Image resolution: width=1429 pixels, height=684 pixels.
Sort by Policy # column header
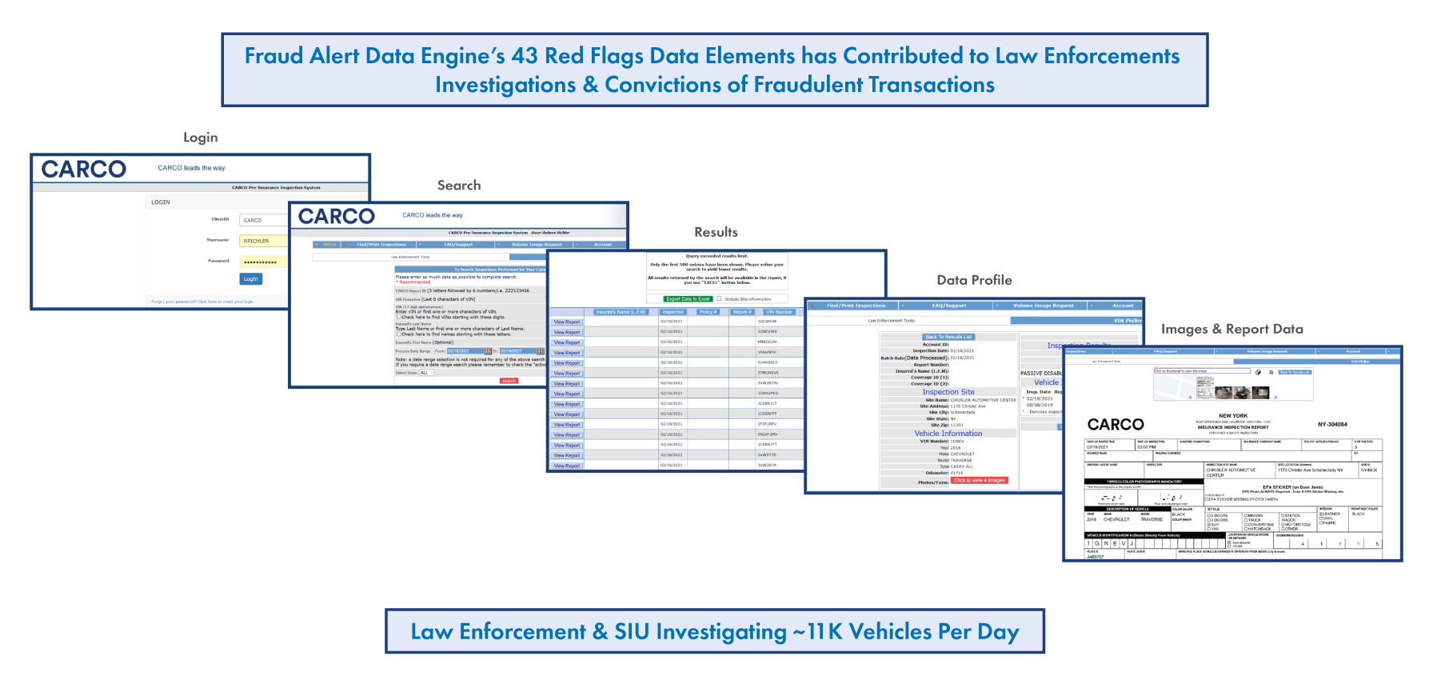click(x=709, y=312)
